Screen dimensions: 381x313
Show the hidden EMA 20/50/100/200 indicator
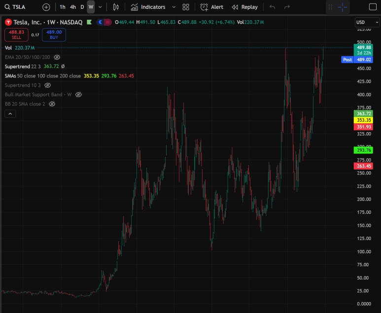[57, 57]
